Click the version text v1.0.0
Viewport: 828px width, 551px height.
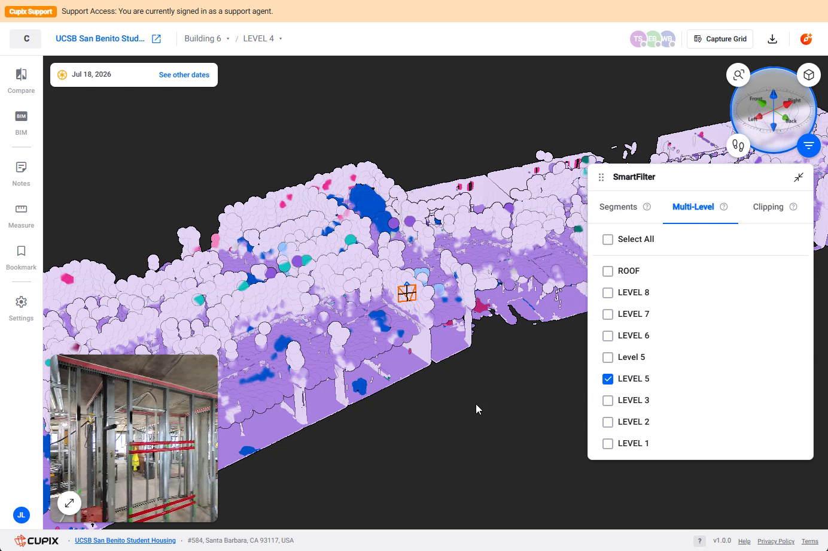pos(722,541)
